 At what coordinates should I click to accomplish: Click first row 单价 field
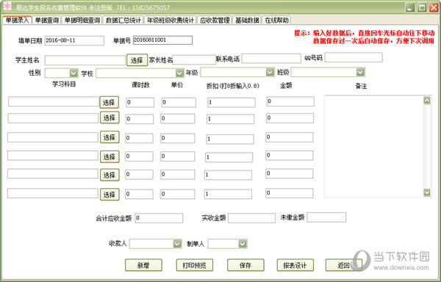[x=179, y=103]
